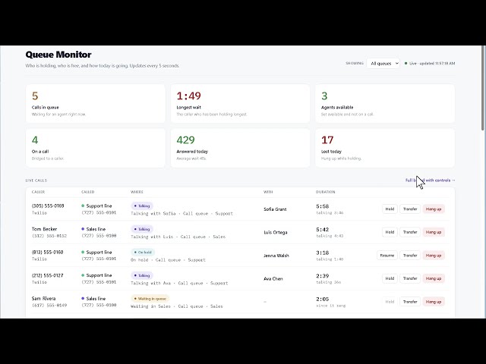The image size is (486, 364).
Task: Click the Waiting in queue status badge
Action: point(150,299)
